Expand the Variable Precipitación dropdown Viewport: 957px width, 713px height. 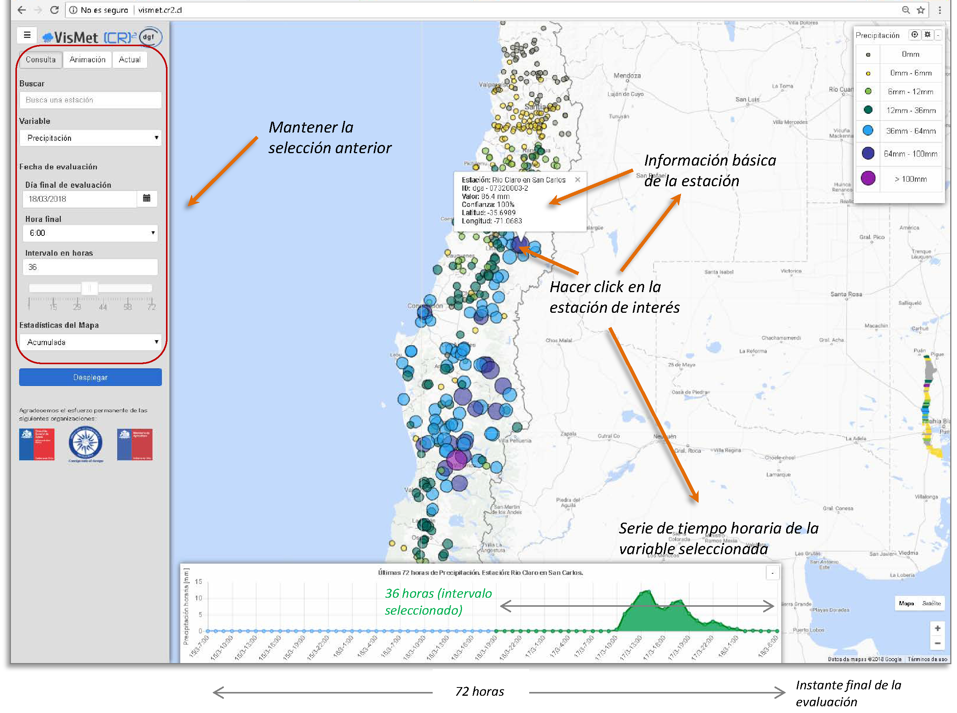pos(90,138)
